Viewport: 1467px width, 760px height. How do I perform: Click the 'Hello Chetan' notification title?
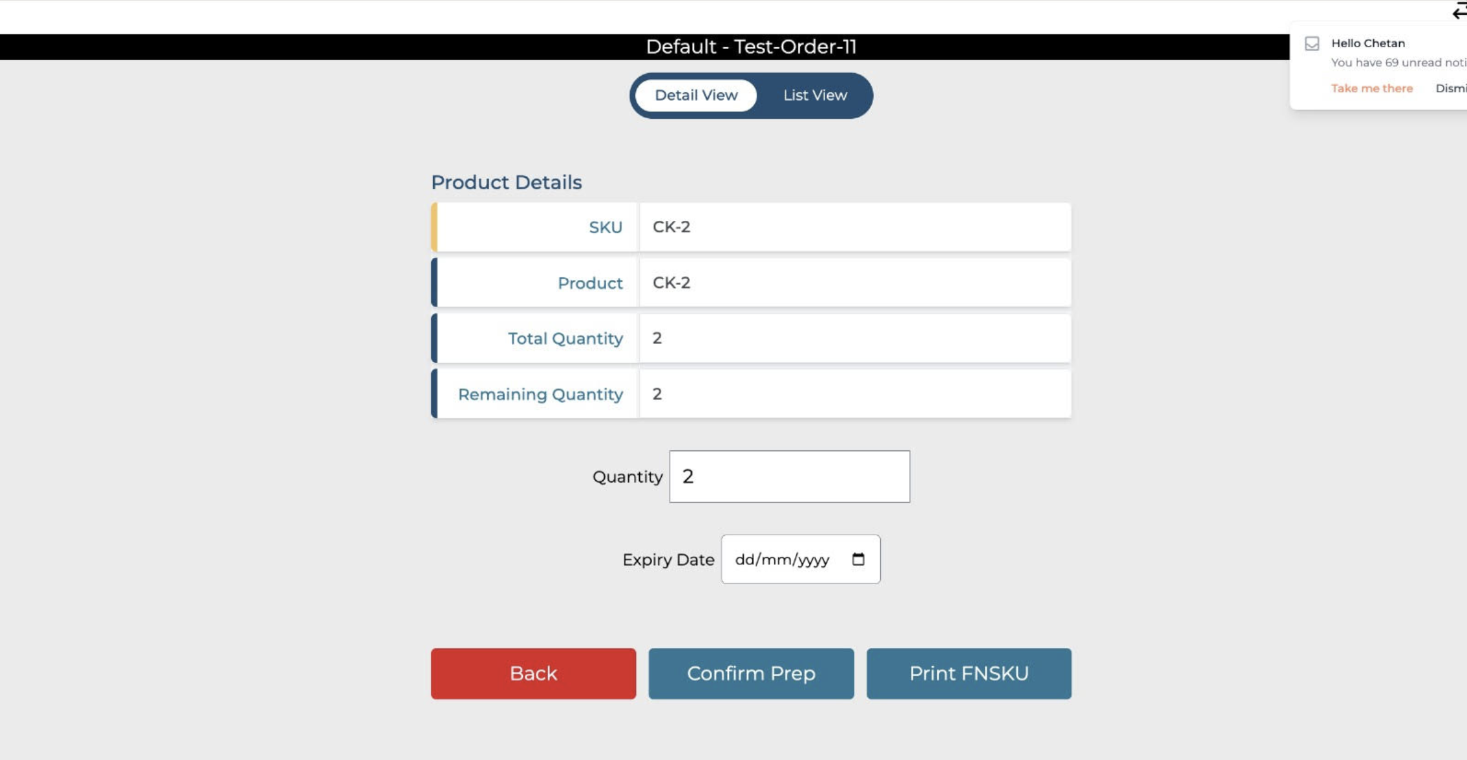pos(1367,43)
